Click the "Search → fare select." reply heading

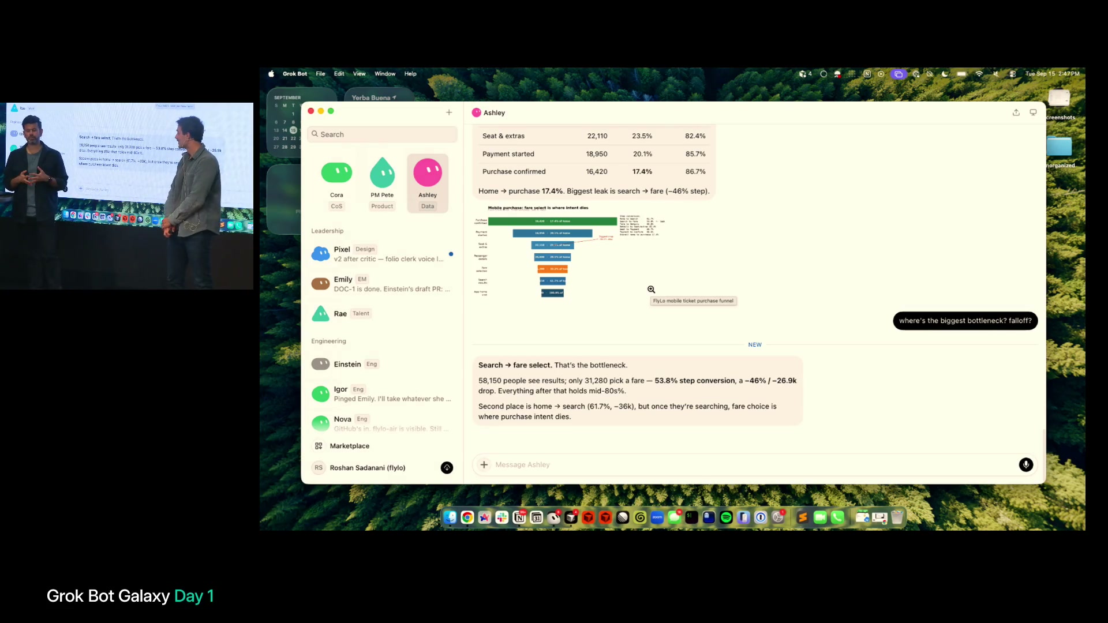[515, 365]
